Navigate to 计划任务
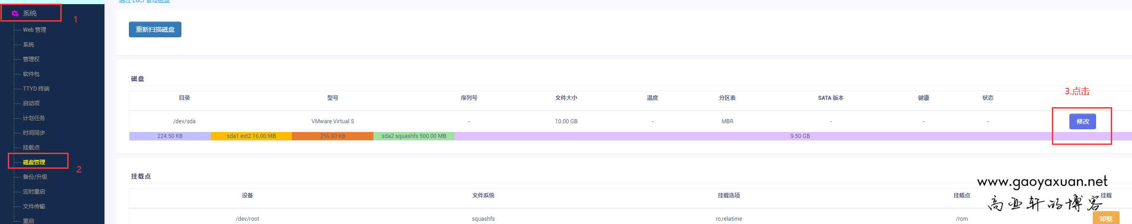This screenshot has height=224, width=1132. [34, 118]
